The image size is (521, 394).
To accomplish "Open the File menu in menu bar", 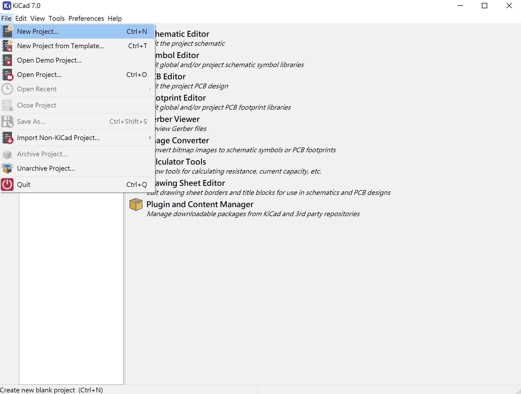I will pos(6,18).
